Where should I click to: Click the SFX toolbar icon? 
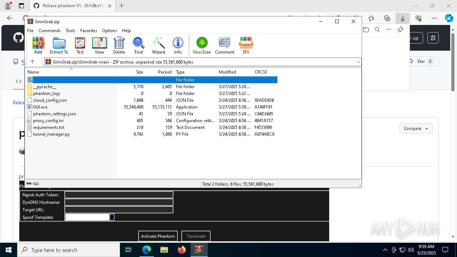pos(246,45)
